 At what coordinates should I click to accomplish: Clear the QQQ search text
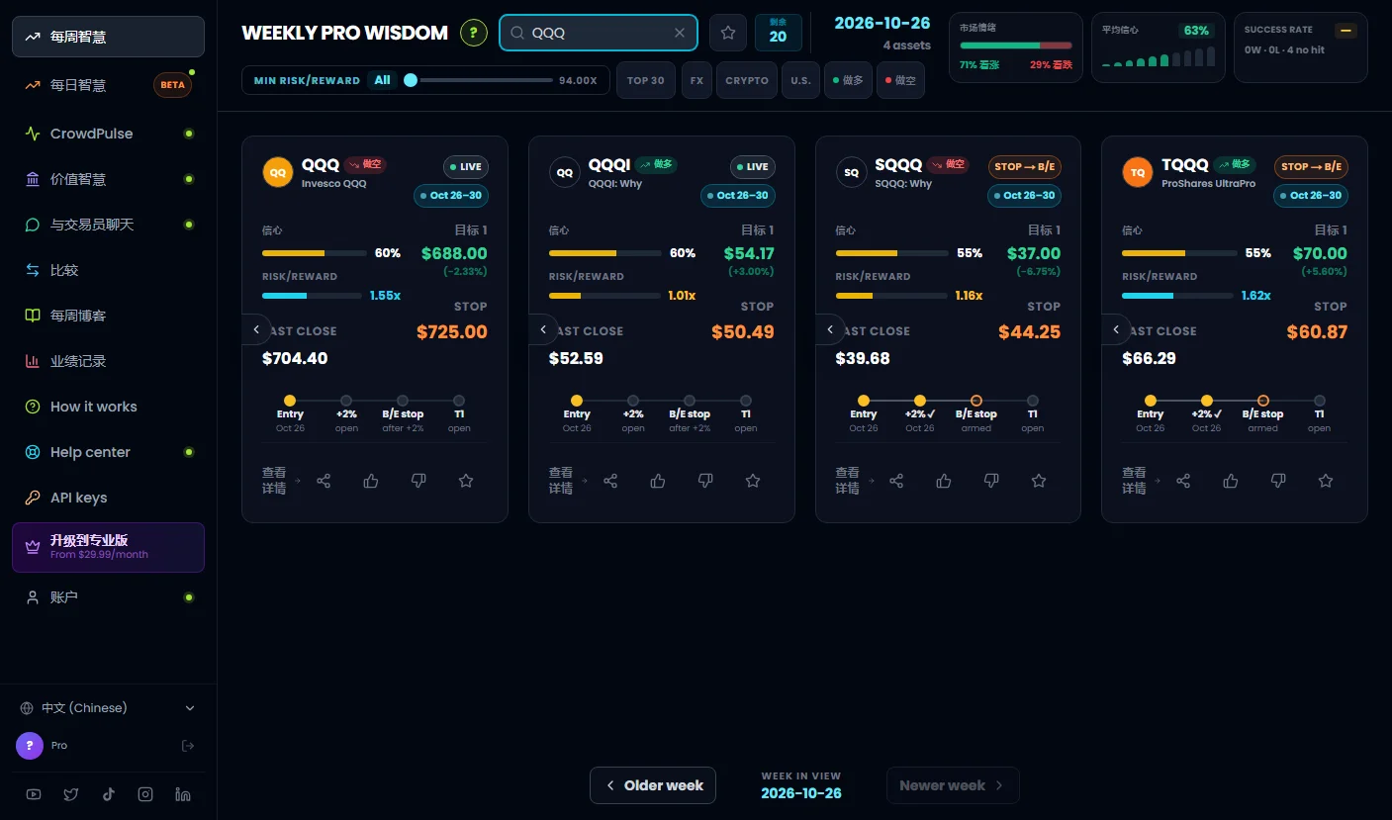tap(680, 33)
